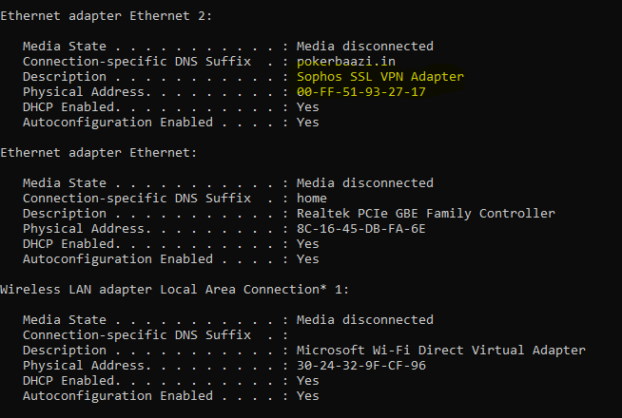The height and width of the screenshot is (418, 622).
Task: Click the home DNS suffix value
Action: 312,199
